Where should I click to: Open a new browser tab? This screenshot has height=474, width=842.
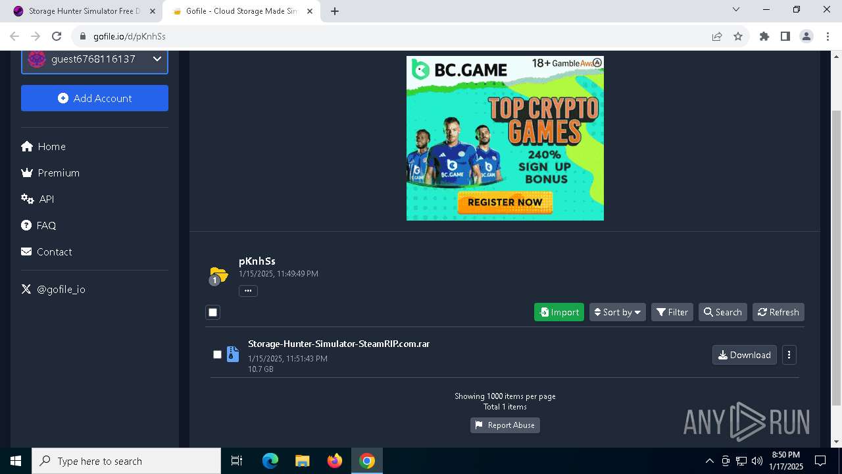[335, 11]
